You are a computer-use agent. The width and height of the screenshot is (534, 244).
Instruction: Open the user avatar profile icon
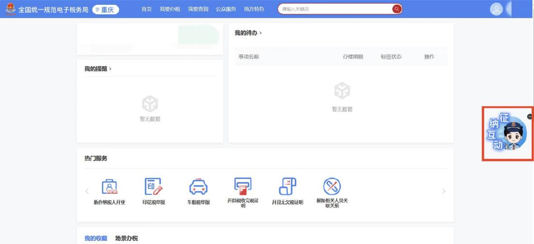(496, 9)
